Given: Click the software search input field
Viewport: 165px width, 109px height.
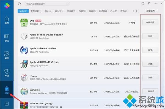Looking at the screenshot, I should click(47, 4).
